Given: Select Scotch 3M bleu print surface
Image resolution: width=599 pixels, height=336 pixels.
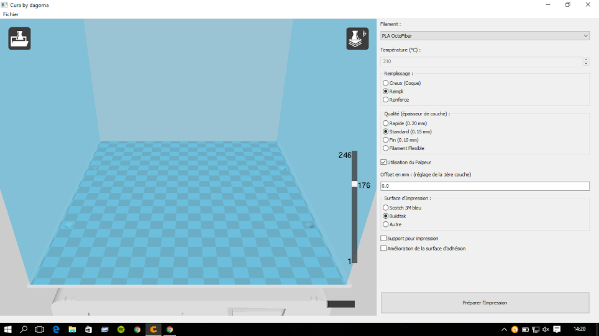Looking at the screenshot, I should point(402,208).
